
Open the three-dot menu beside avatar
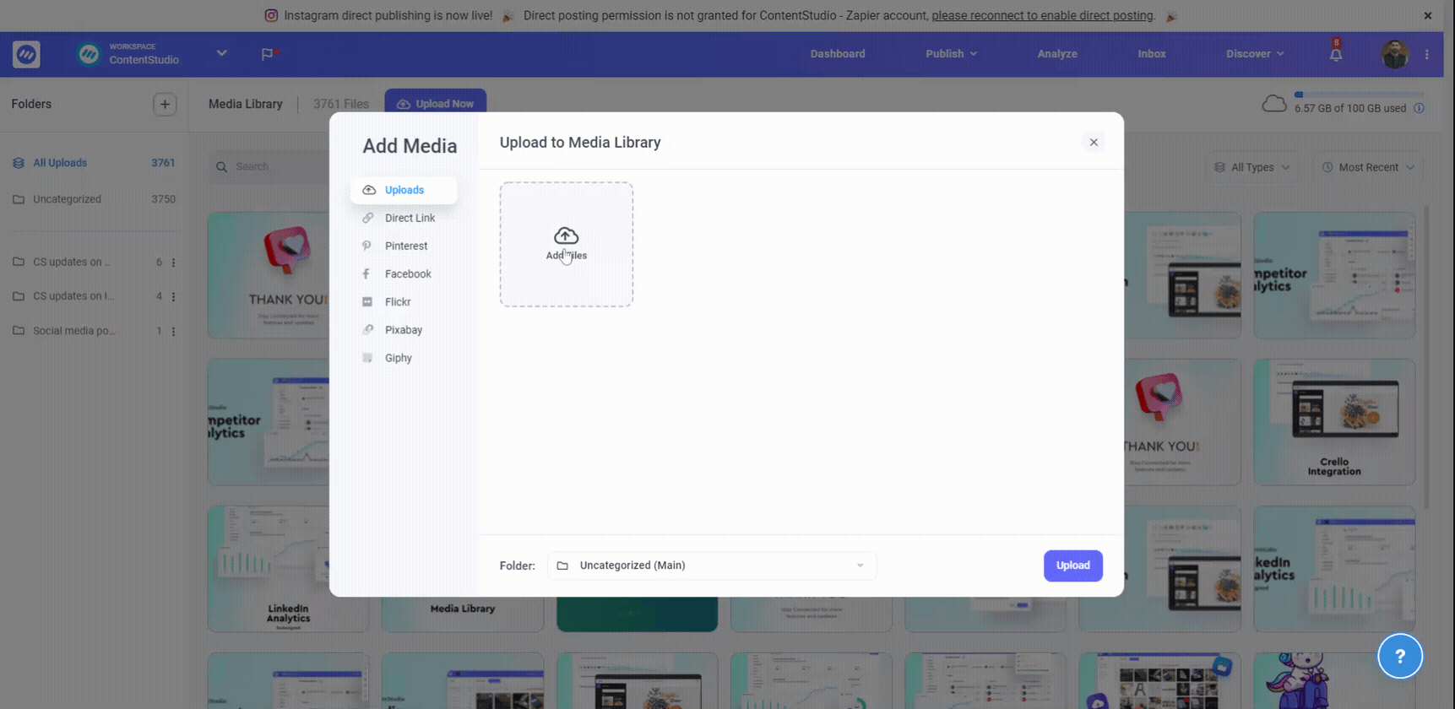coord(1427,54)
